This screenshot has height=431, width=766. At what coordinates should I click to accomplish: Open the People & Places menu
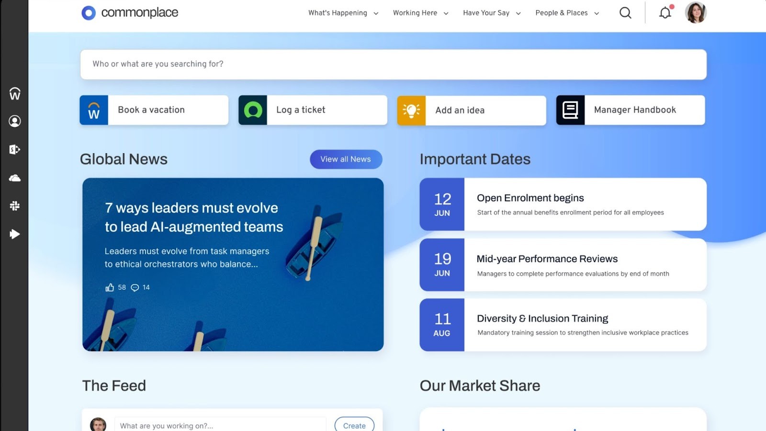coord(566,13)
